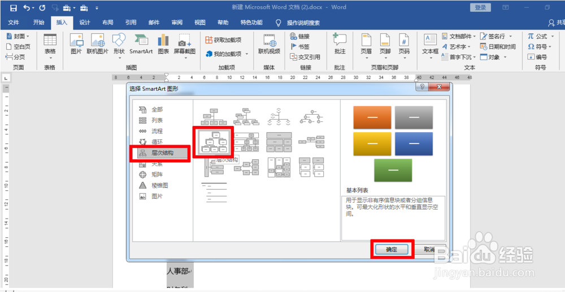The image size is (565, 292).
Task: Choose the first organization chart thumbnail
Action: tap(214, 116)
